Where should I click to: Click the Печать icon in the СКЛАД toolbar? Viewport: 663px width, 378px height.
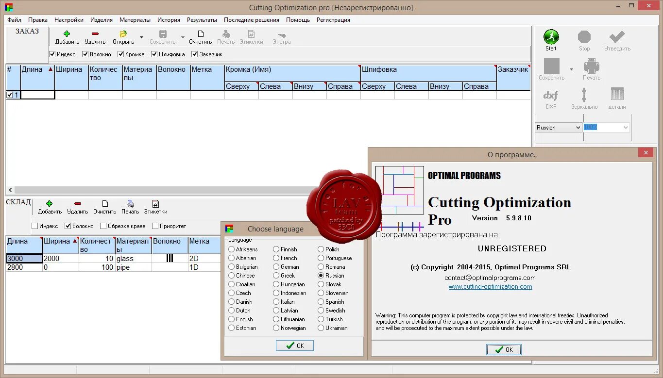130,204
